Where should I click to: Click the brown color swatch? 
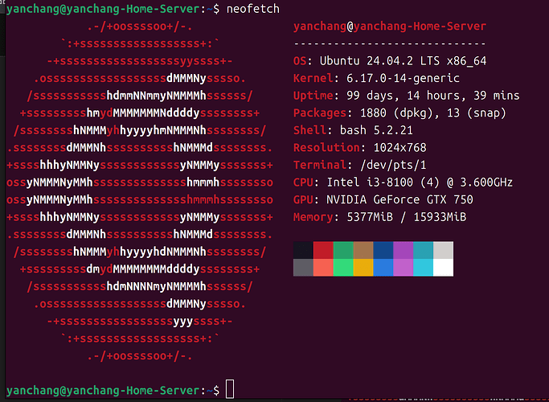(x=363, y=250)
